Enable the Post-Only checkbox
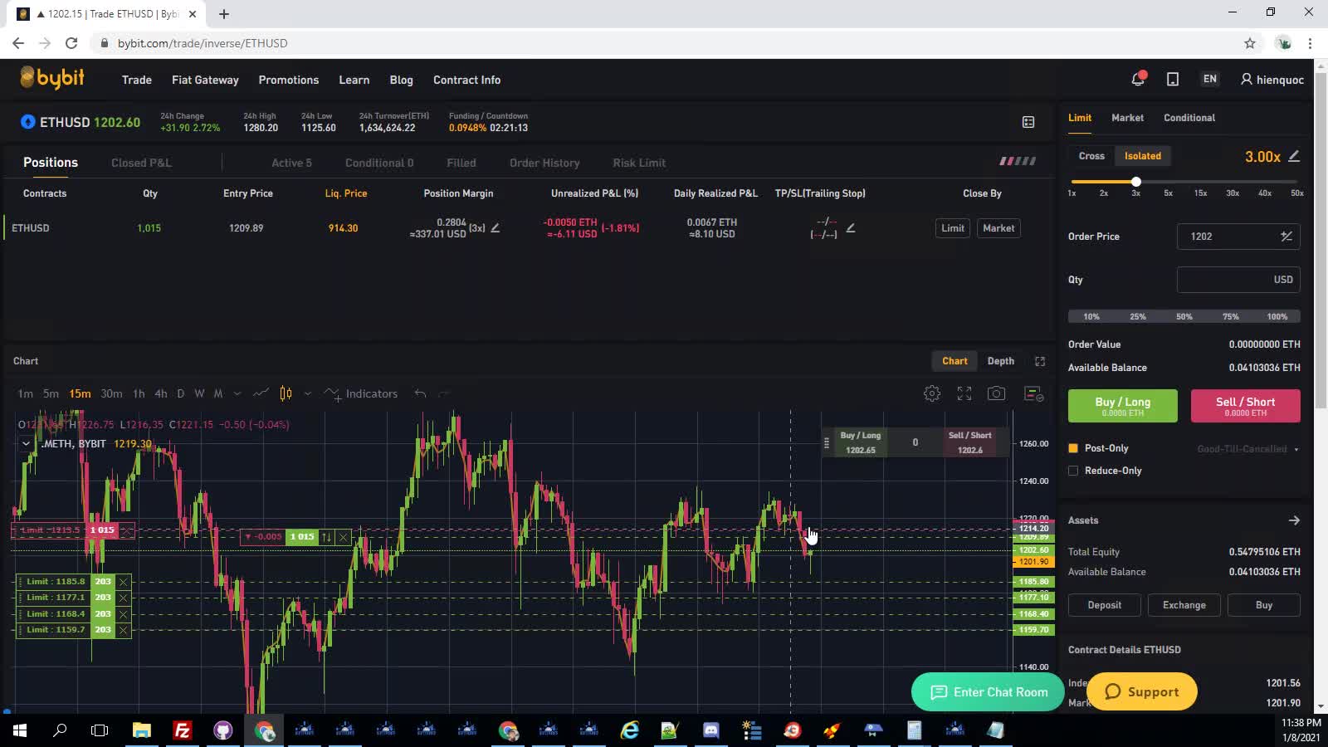The height and width of the screenshot is (747, 1328). click(1073, 448)
